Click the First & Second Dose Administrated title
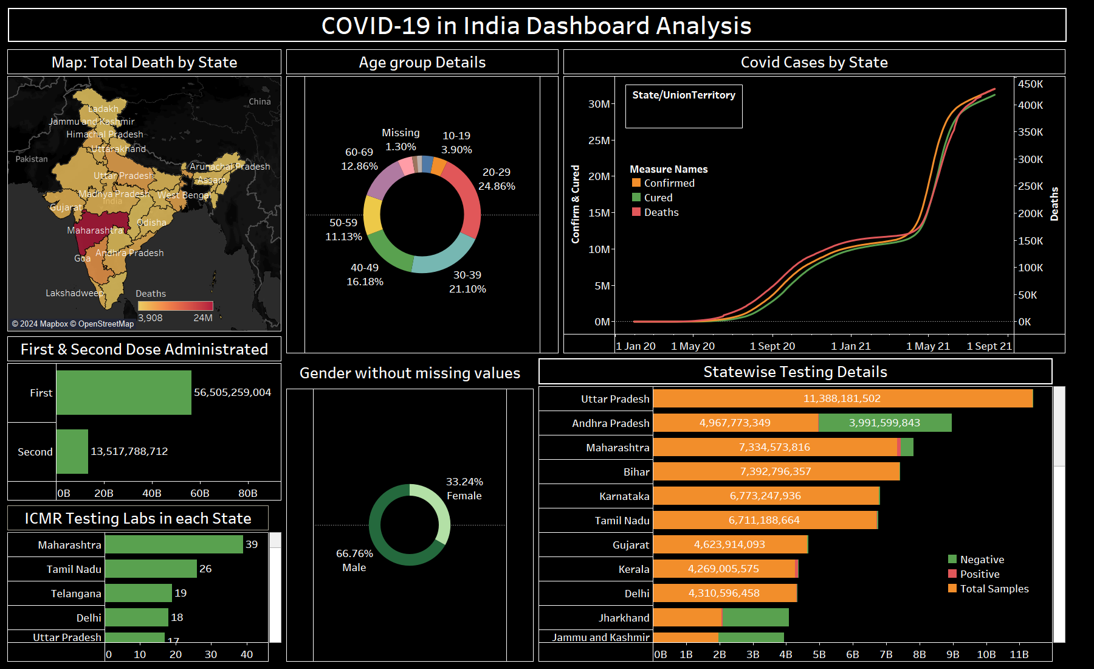Viewport: 1094px width, 669px height. [145, 349]
